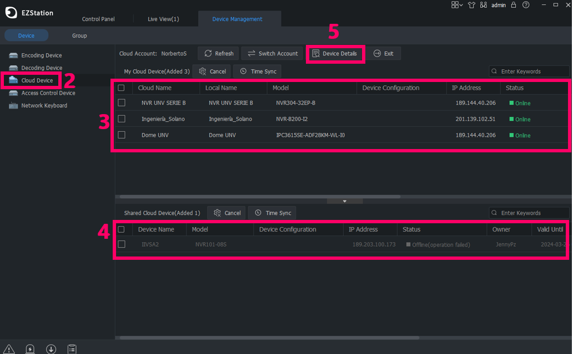
Task: Select the IPC3615SE-ADF28KM-WL-I0 model cell
Action: [x=310, y=135]
